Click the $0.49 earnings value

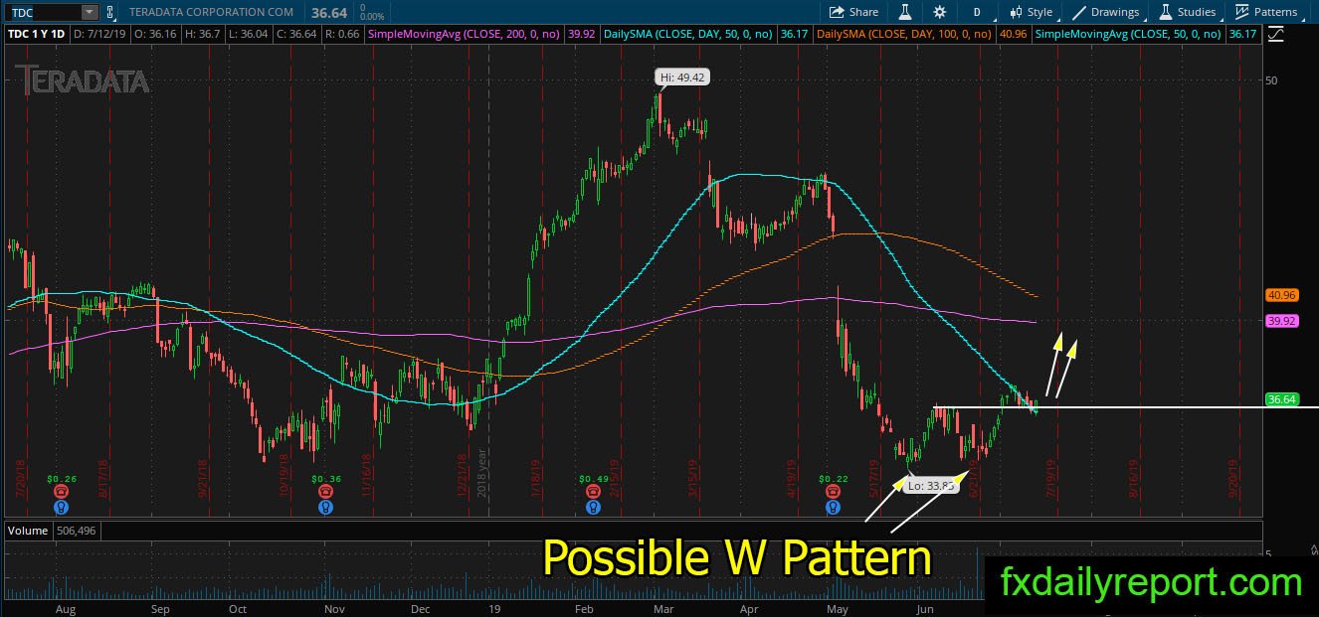[593, 478]
